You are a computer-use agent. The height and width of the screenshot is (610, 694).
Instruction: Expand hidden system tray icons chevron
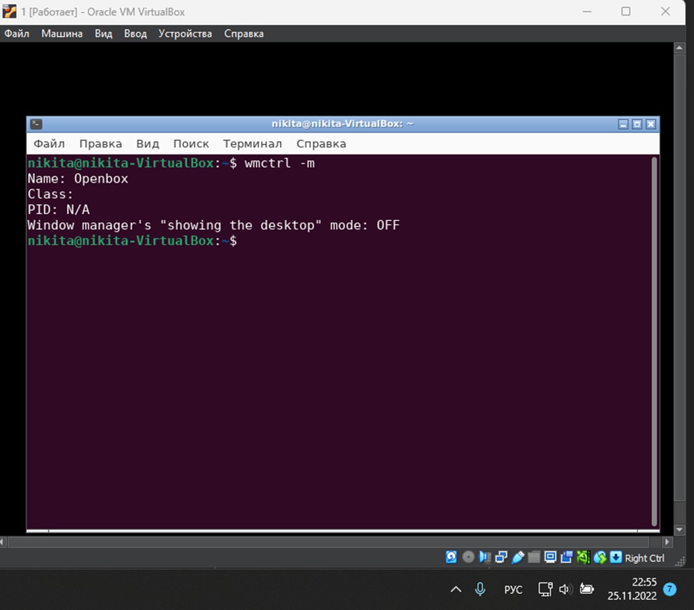pos(456,589)
